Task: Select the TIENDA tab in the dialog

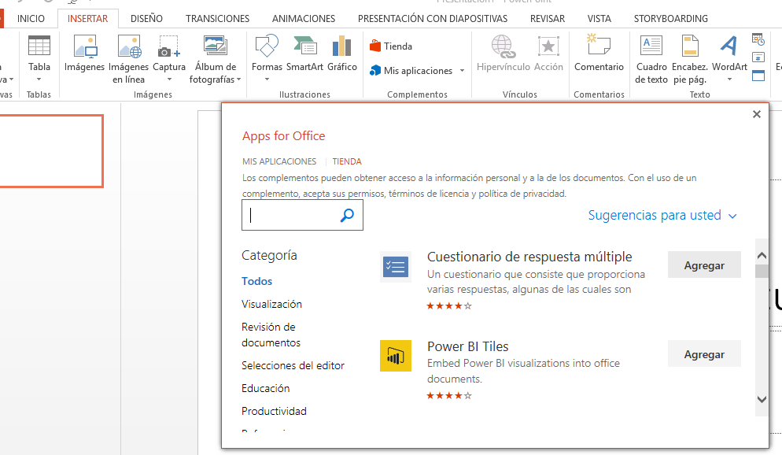Action: pyautogui.click(x=347, y=161)
